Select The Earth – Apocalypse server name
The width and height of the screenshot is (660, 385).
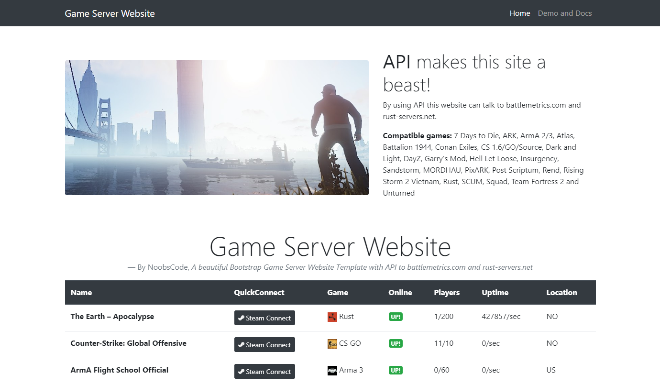(112, 317)
